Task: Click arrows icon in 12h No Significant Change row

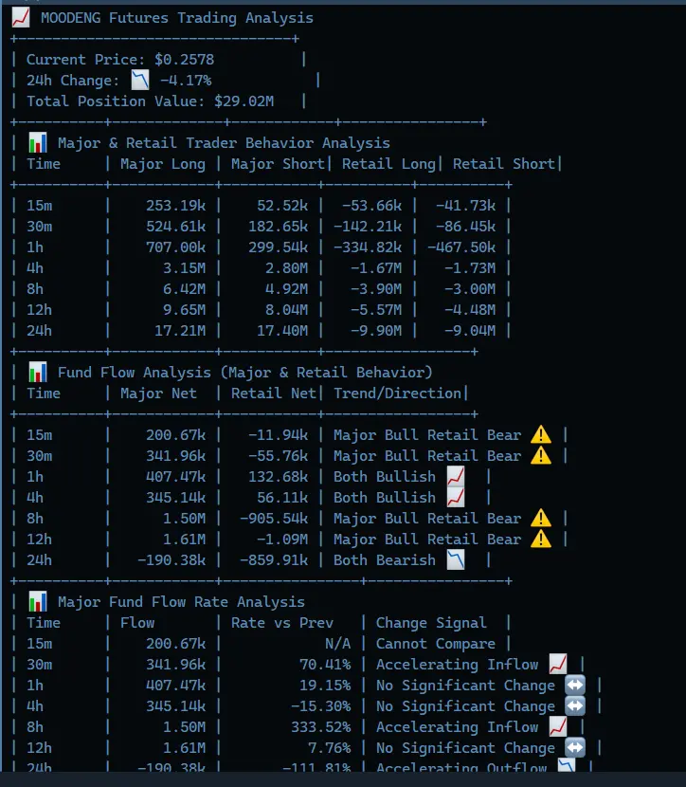Action: (575, 747)
